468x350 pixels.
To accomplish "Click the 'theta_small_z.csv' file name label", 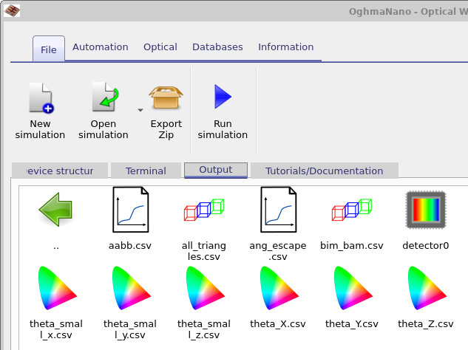I will tap(204, 329).
